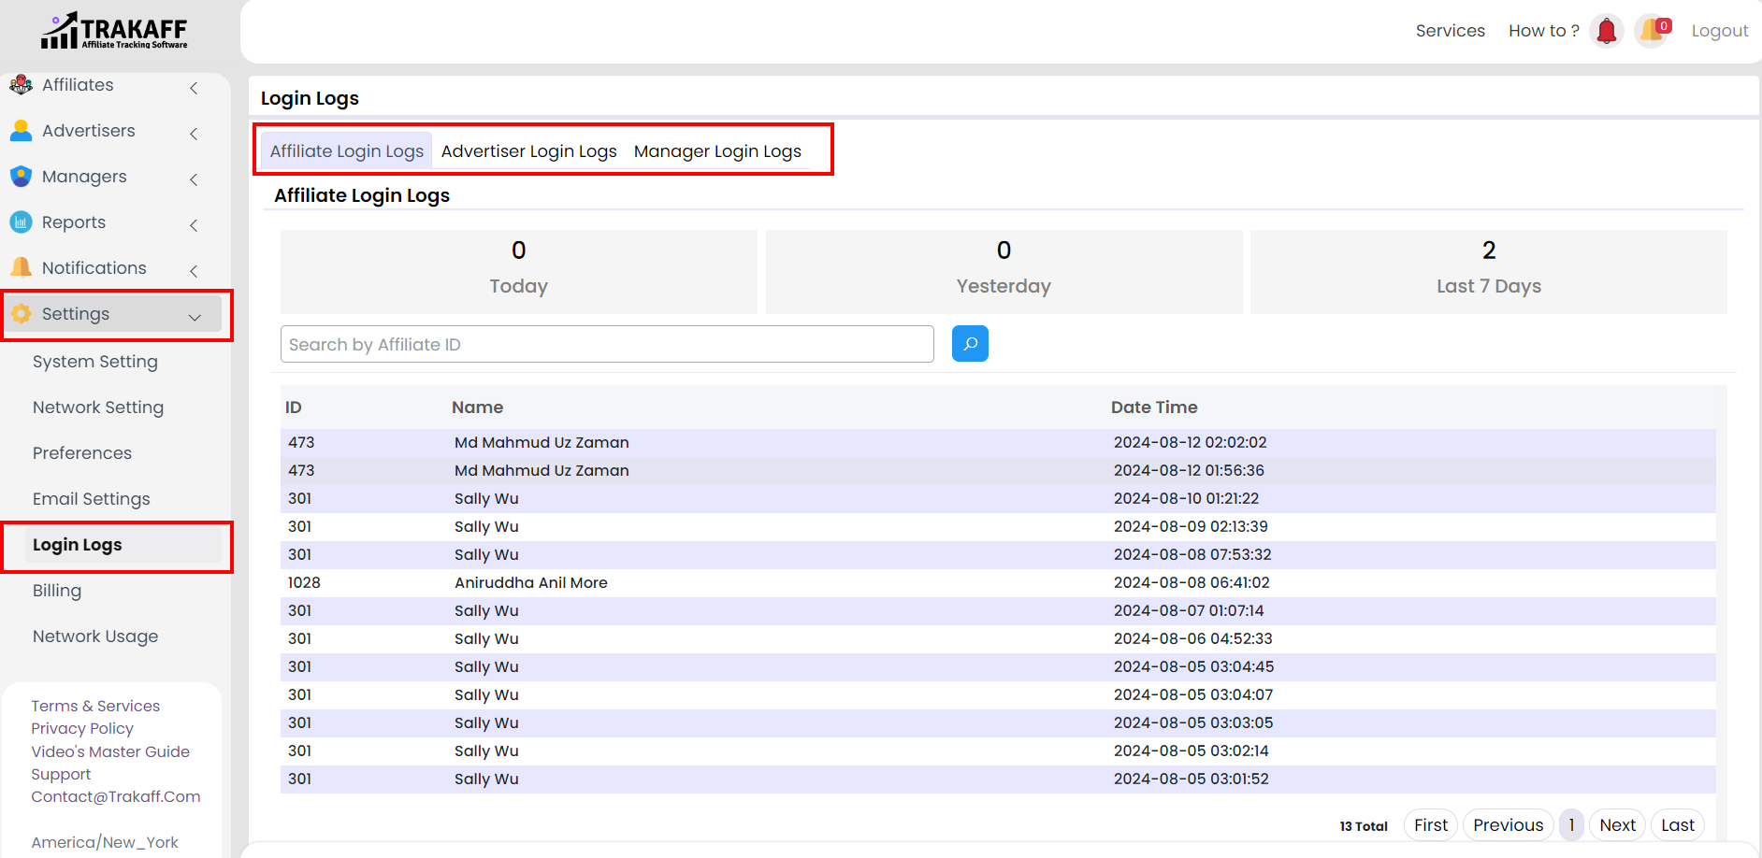
Task: Run the affiliate search with the magnifier button
Action: [970, 343]
